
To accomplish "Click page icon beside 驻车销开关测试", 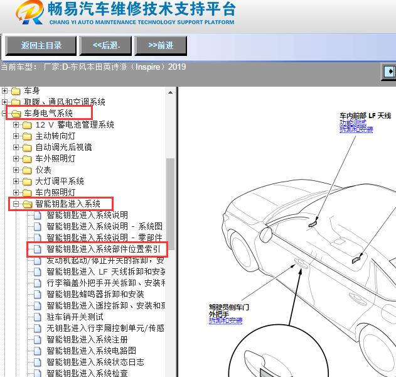I will point(38,317).
